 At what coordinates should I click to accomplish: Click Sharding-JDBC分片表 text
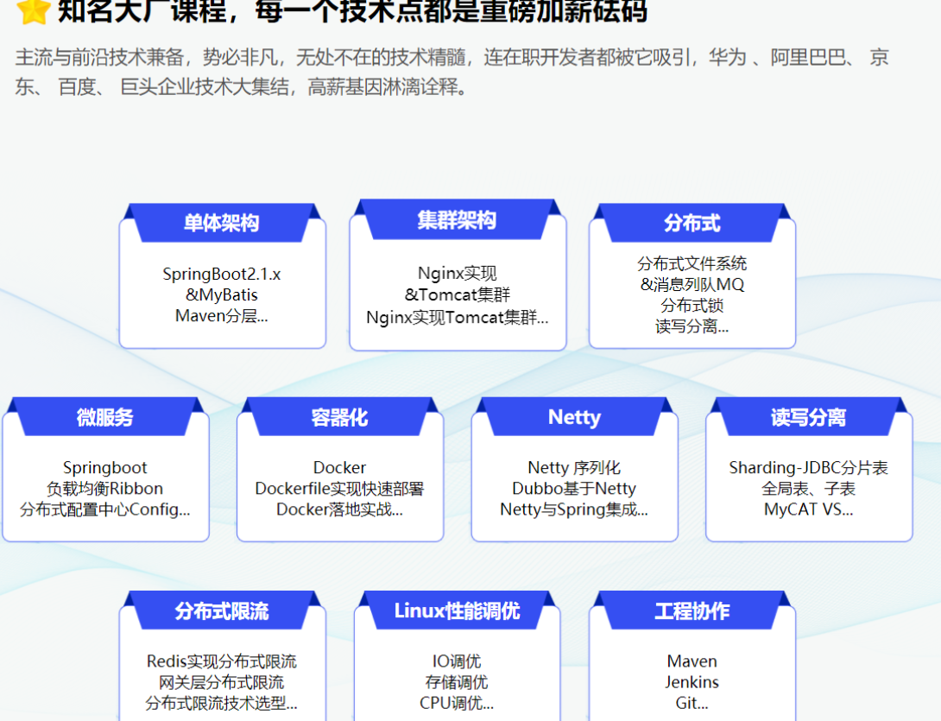tap(808, 468)
